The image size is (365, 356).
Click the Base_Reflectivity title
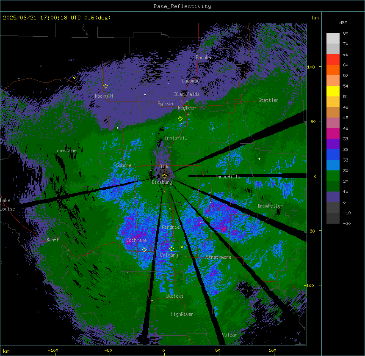[x=182, y=6]
